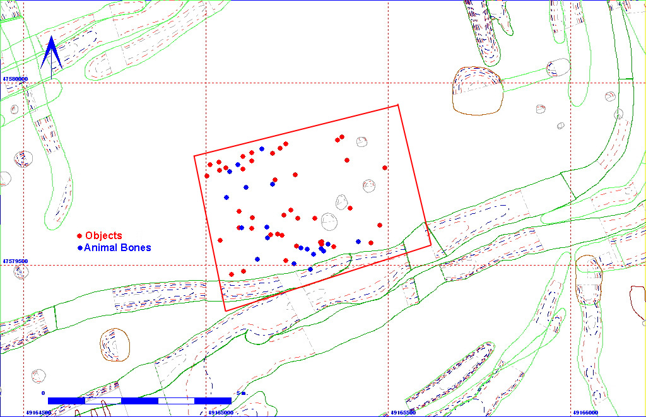Click the largest grey circle inside red rectangle
Image resolution: width=646 pixels, height=417 pixels.
click(x=330, y=221)
